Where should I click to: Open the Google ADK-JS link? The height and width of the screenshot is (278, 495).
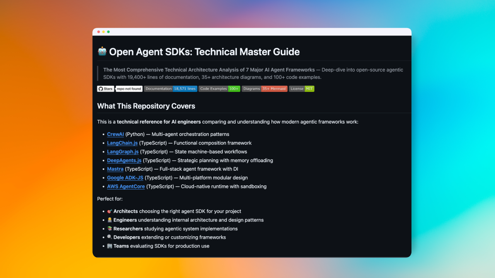pos(125,178)
